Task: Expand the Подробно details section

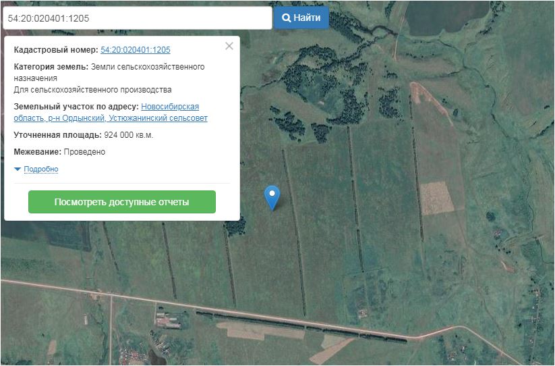Action: (41, 169)
